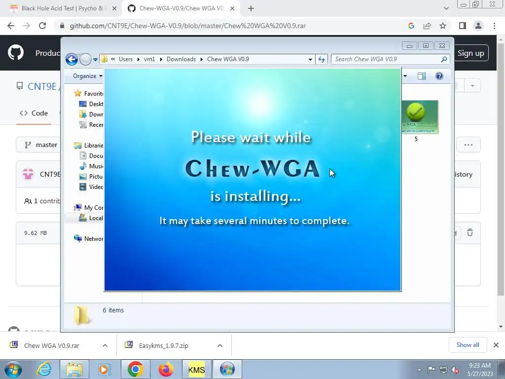Click Users in the address breadcrumb
505x379 pixels.
[126, 59]
